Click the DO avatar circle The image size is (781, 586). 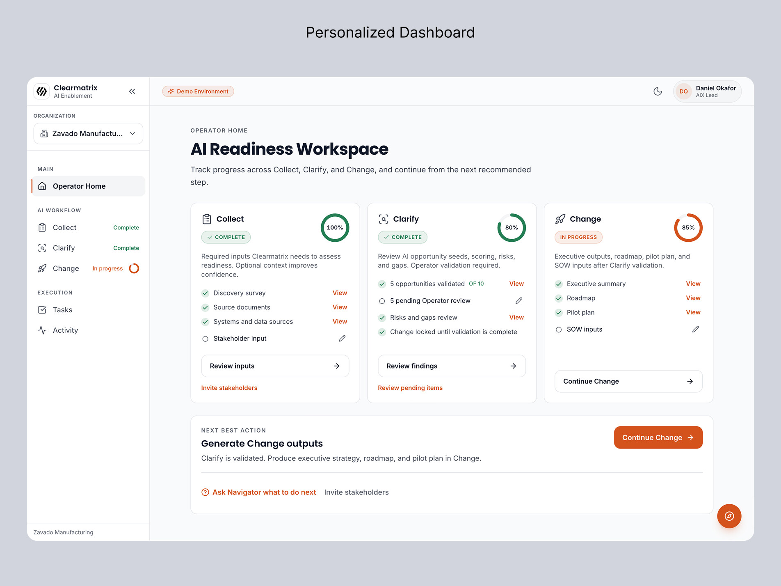[683, 92]
